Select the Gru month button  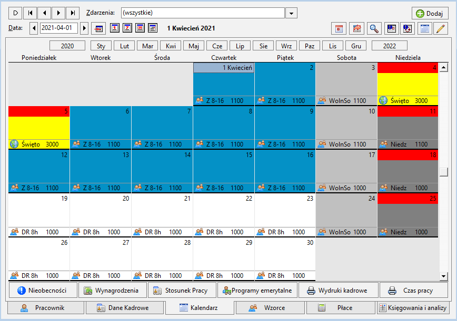[356, 46]
